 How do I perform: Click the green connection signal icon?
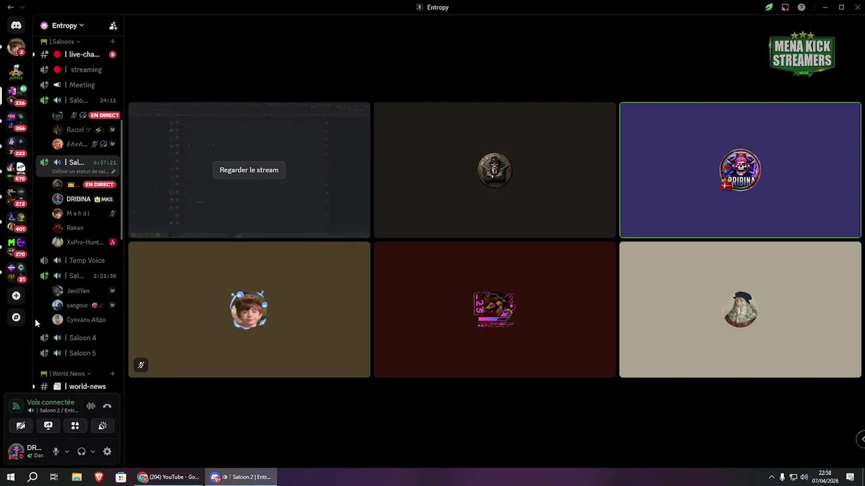click(16, 406)
